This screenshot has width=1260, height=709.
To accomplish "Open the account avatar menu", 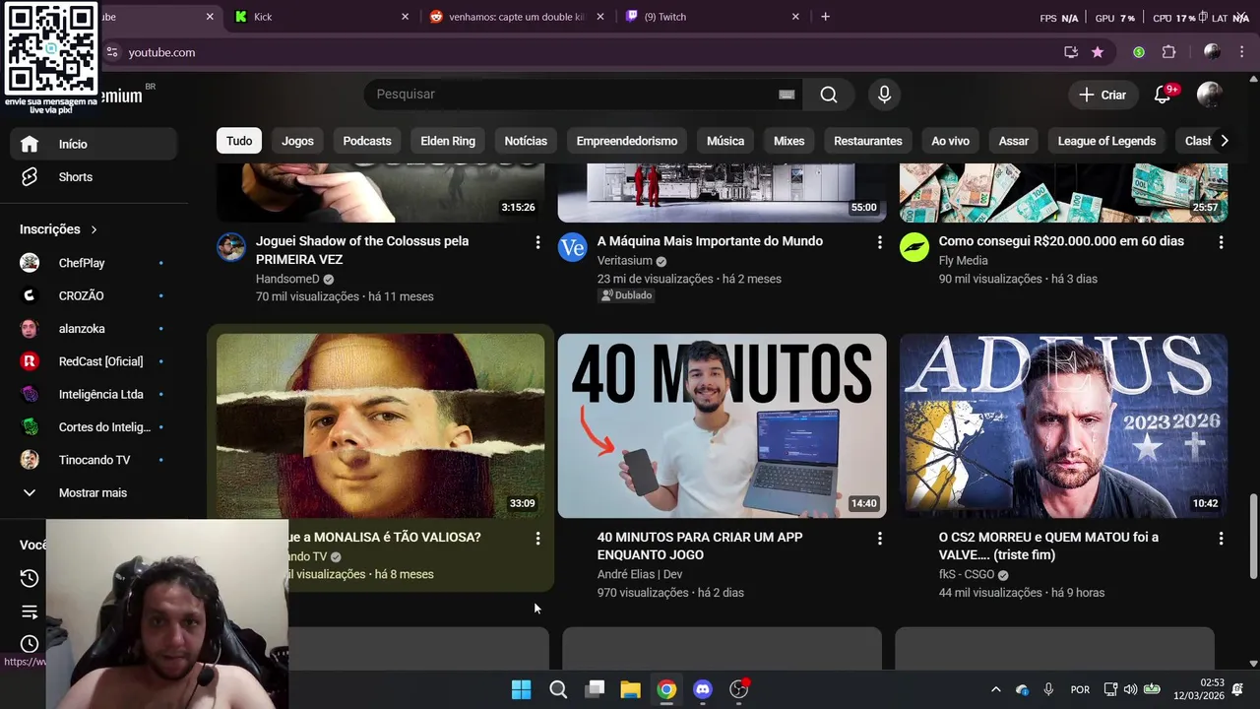I will (1209, 95).
